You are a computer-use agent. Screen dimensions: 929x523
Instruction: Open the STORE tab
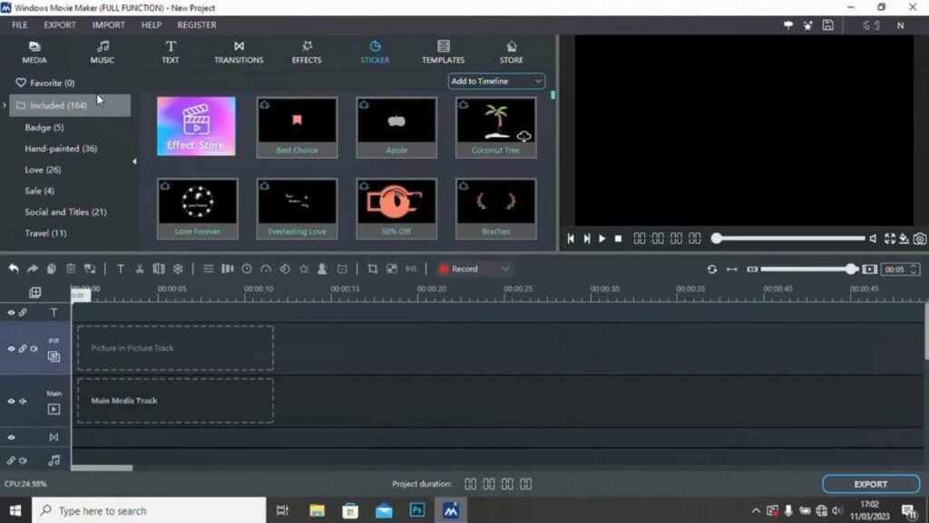(512, 52)
